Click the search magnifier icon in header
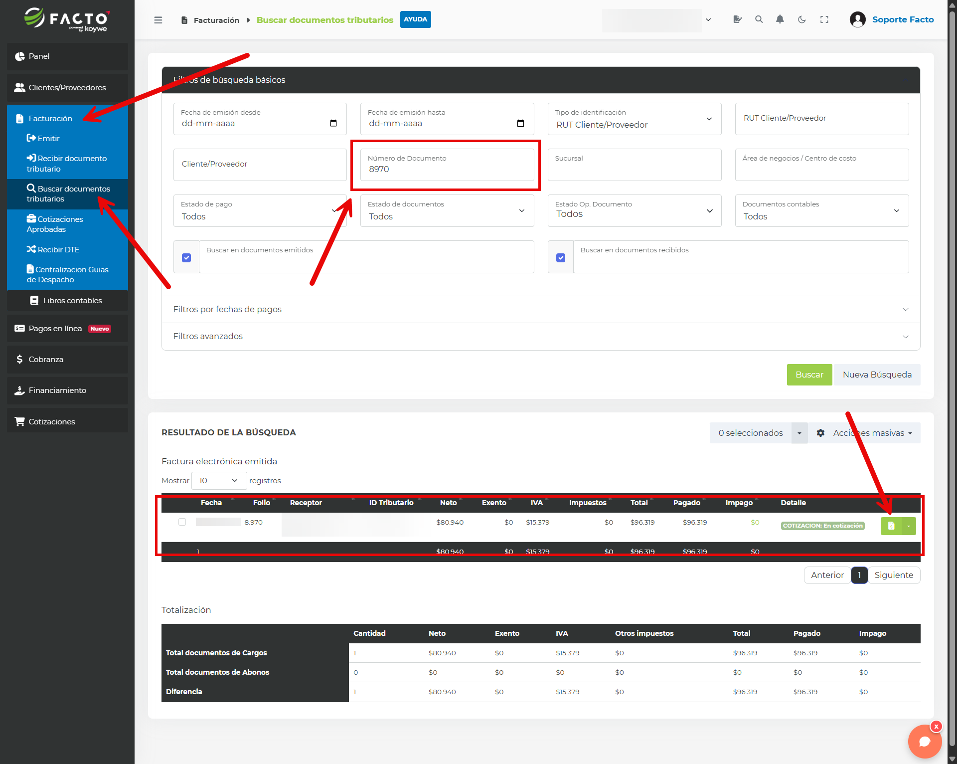The width and height of the screenshot is (957, 764). pos(759,19)
